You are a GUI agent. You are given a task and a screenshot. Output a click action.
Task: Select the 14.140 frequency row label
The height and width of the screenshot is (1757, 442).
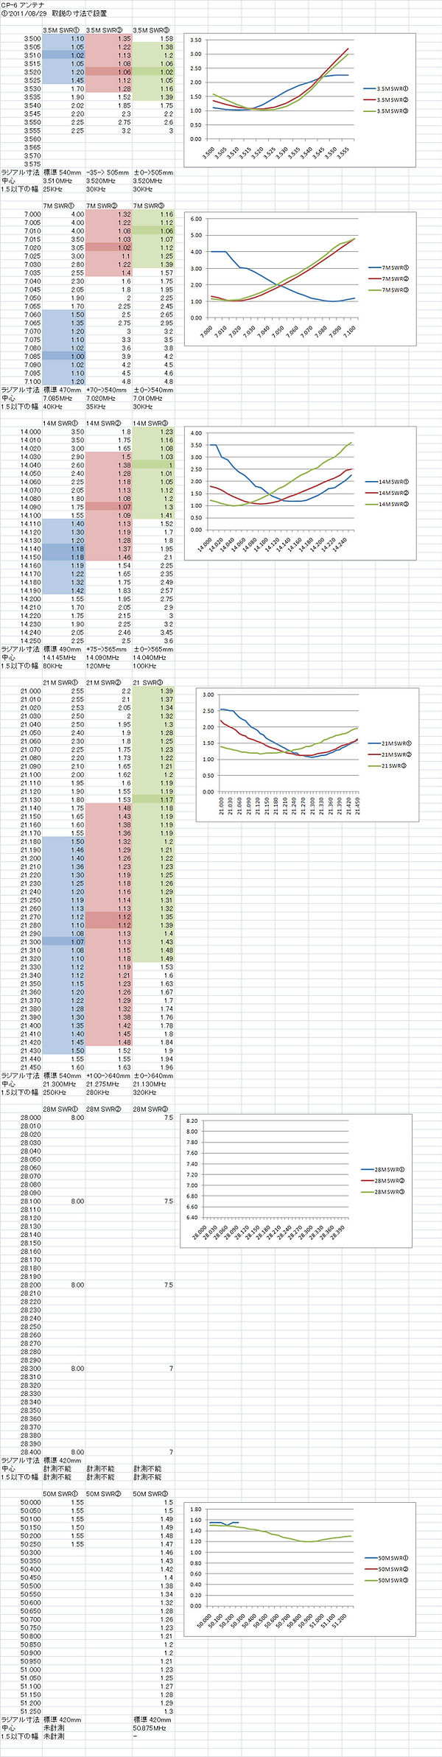(32, 548)
